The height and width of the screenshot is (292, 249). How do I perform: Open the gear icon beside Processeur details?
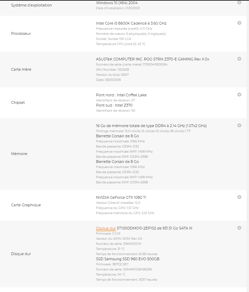coord(239,23)
